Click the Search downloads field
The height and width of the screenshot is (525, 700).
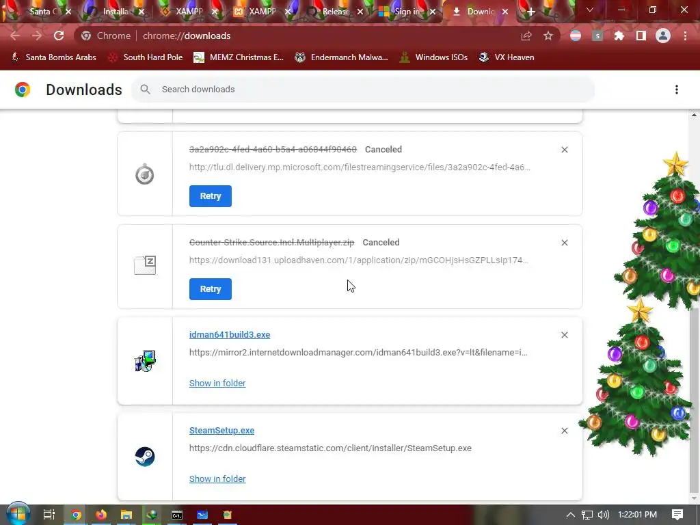click(x=363, y=90)
